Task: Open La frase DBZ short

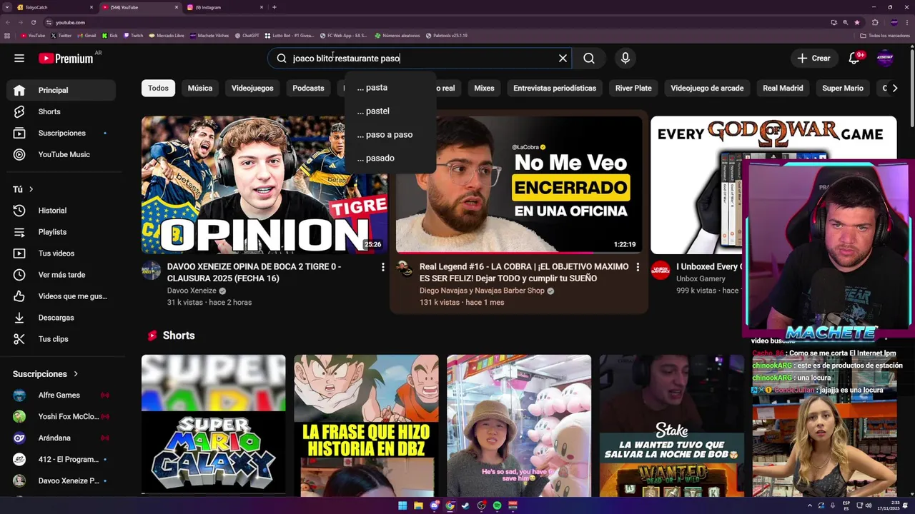Action: [x=366, y=425]
